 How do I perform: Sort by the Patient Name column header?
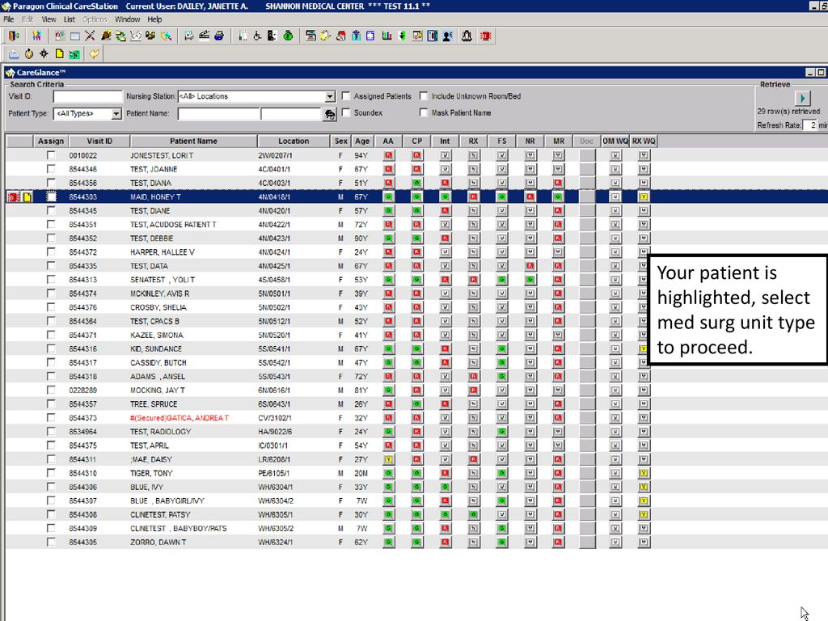tap(193, 141)
